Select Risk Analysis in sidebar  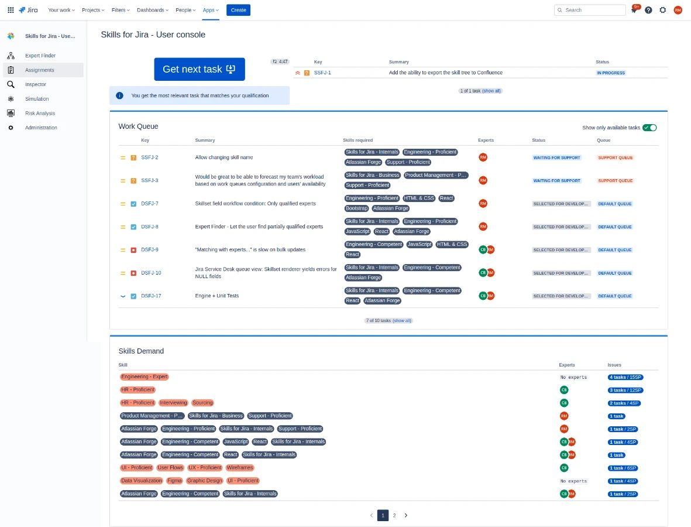(x=43, y=114)
